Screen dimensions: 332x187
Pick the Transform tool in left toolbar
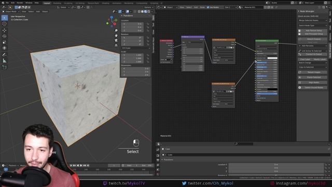pos(5,48)
